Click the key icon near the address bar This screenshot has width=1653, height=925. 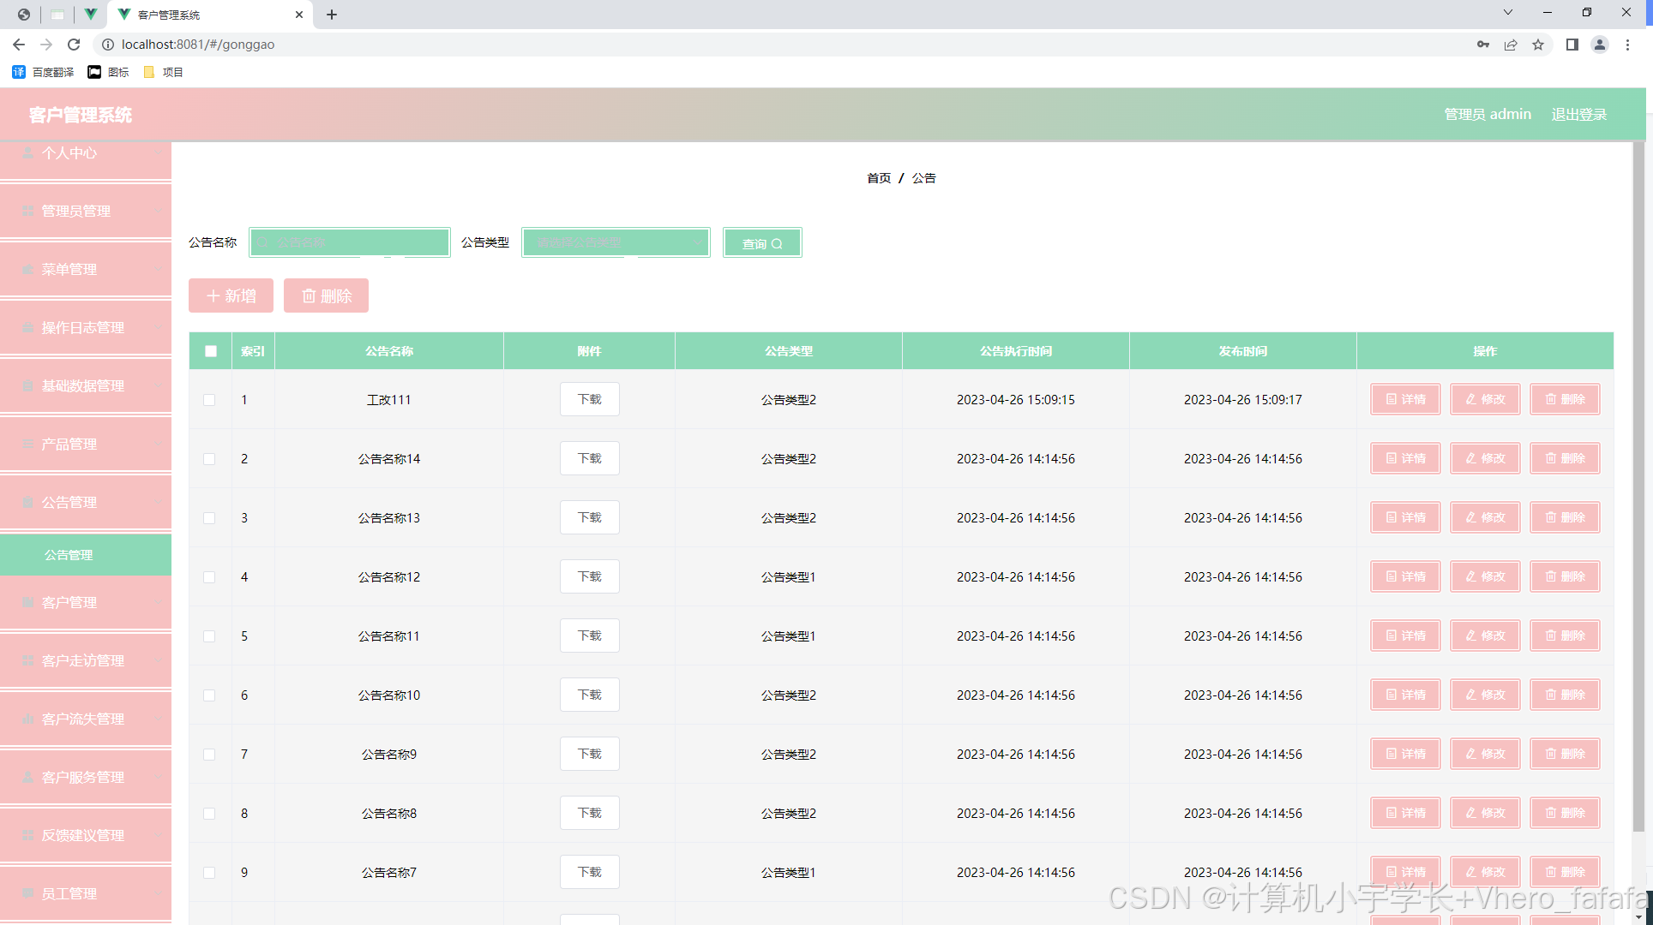(1482, 44)
